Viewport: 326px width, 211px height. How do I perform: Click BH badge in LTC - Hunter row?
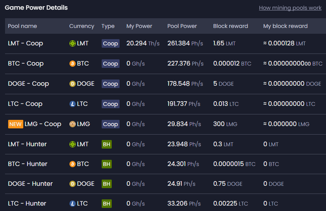coord(107,204)
